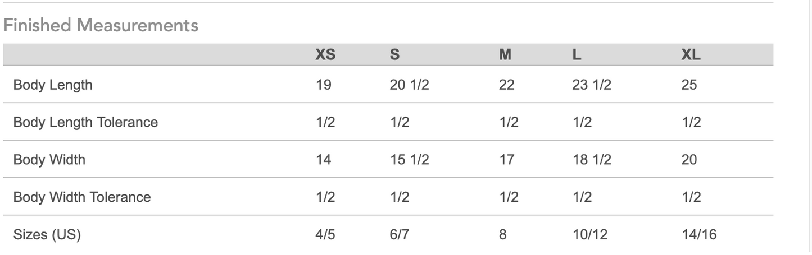Select Body Length value 19 for XS
The image size is (812, 255).
click(x=324, y=85)
